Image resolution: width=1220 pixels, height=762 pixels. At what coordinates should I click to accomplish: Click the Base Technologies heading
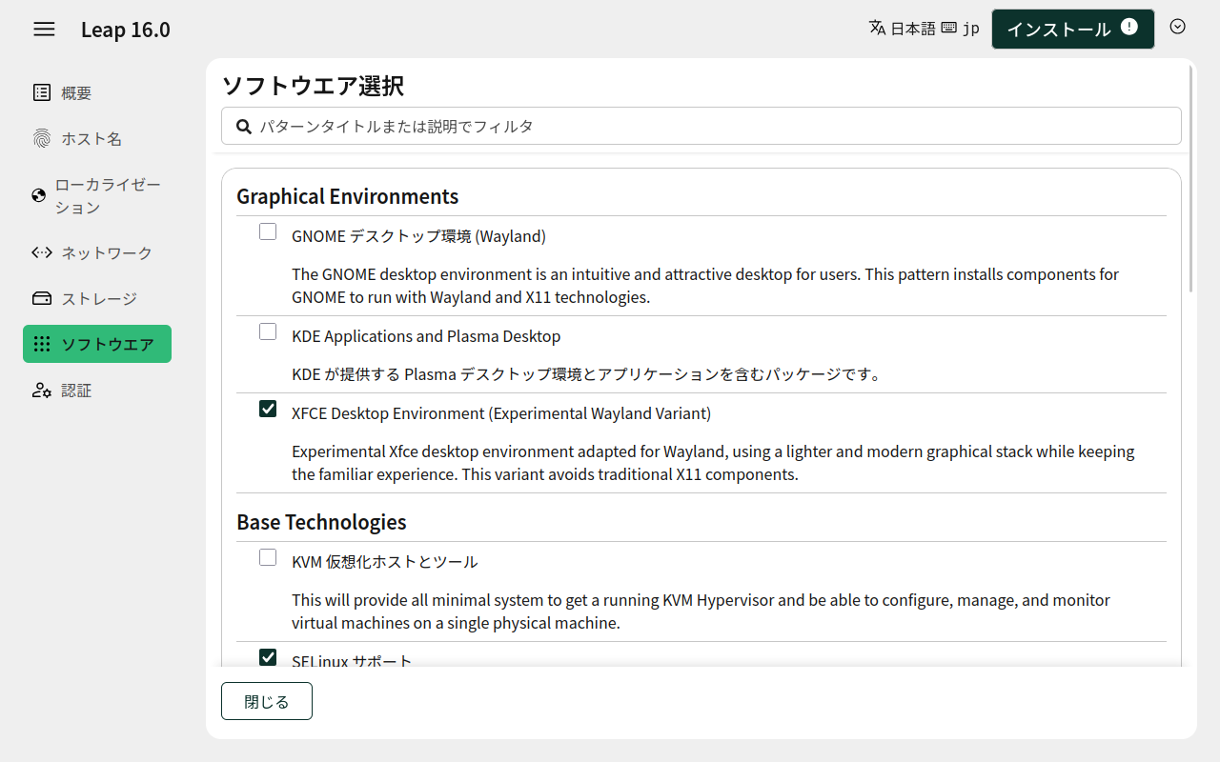(x=321, y=522)
